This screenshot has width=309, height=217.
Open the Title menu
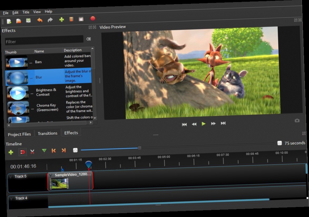[x=26, y=12]
